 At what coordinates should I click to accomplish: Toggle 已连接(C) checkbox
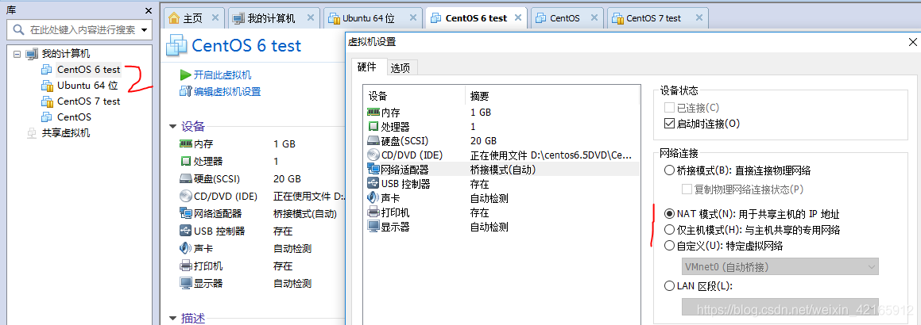[x=669, y=108]
